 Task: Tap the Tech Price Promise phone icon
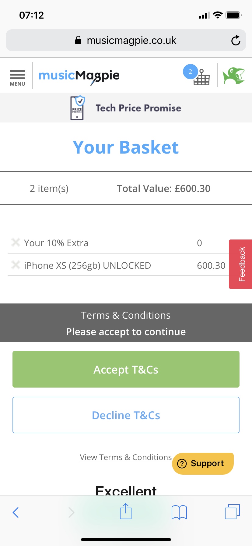(77, 108)
